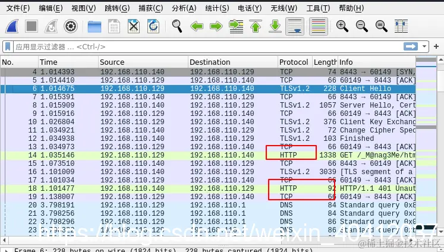Screen dimensions: 444x252
Task: Add a display filter button
Action: 436,46
